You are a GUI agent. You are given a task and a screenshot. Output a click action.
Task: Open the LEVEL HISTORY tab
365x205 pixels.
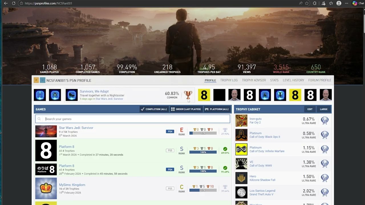pos(293,80)
